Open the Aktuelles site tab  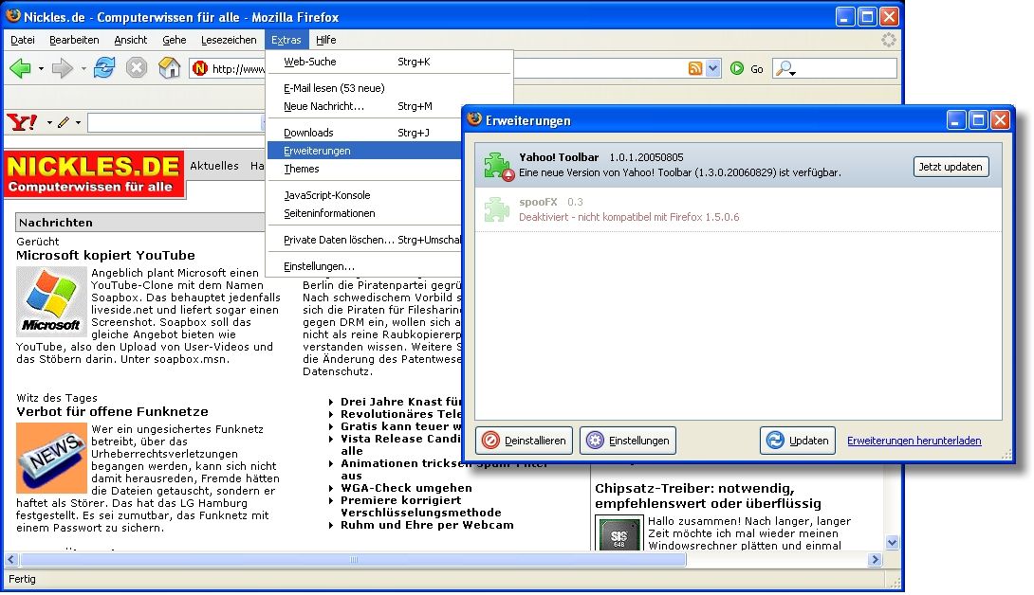[x=214, y=166]
